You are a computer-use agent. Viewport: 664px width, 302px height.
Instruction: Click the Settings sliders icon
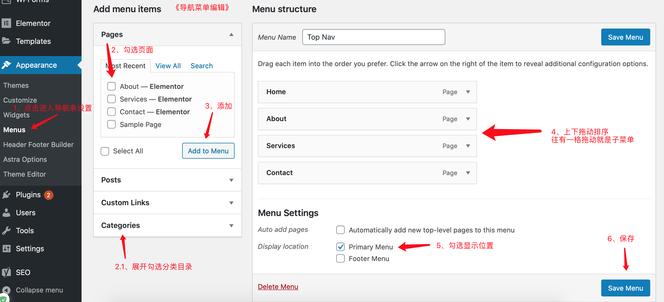point(6,249)
